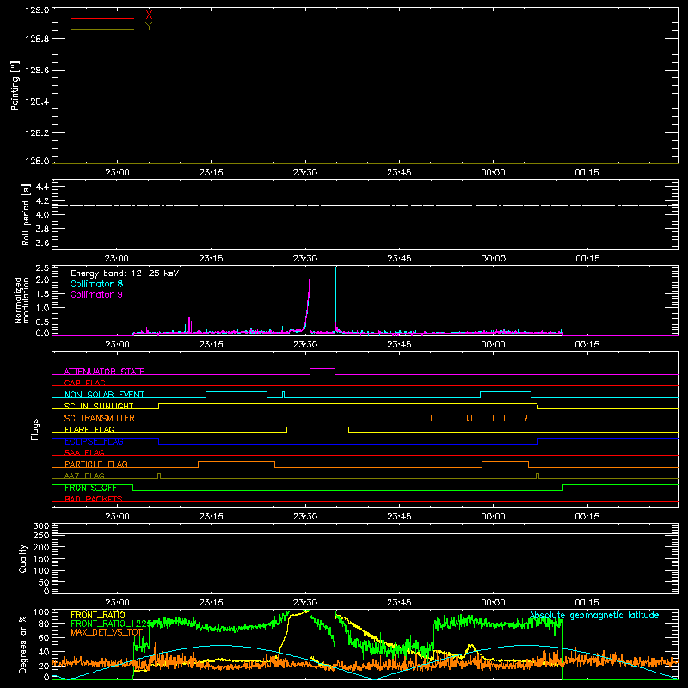The width and height of the screenshot is (688, 688).
Task: Click the A4Z_FLAG label
Action: [84, 476]
